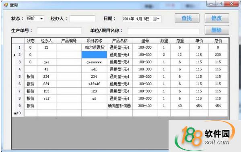Click the highlighted blue cell in row 2
This screenshot has width=241, height=152.
point(94,55)
